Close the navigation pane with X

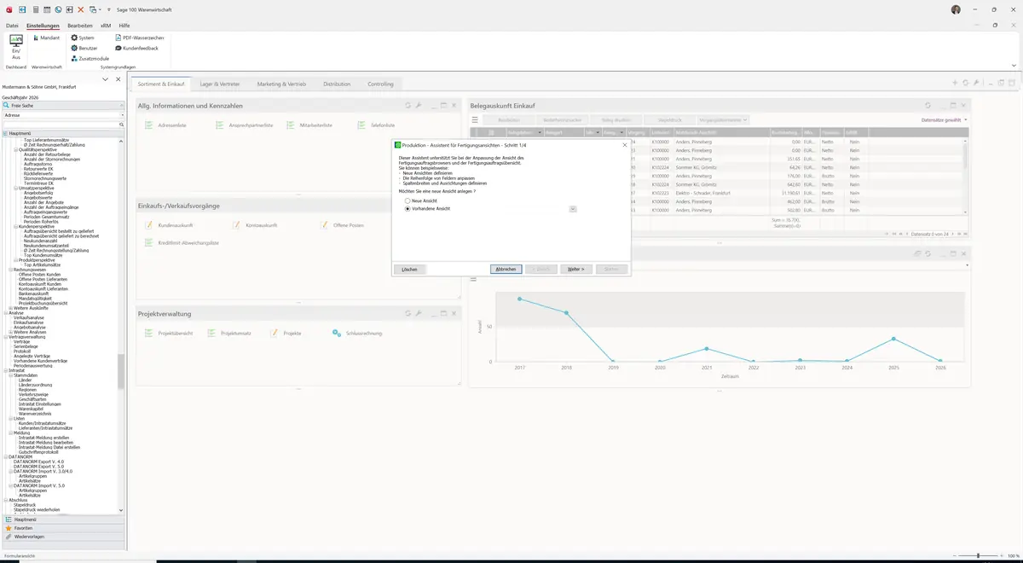(x=118, y=79)
